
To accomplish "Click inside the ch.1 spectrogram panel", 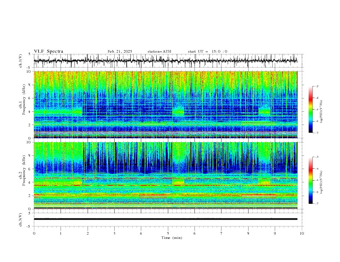I will 165,104.
